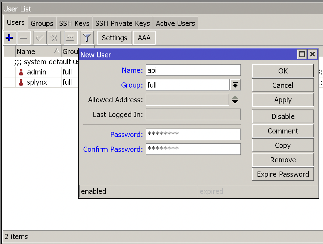The height and width of the screenshot is (244, 323).
Task: Click the X disable icon in toolbar
Action: pyautogui.click(x=54, y=38)
